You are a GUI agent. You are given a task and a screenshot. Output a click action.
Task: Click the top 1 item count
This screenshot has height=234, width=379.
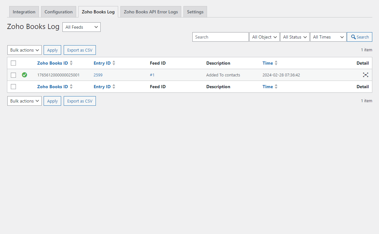point(367,50)
